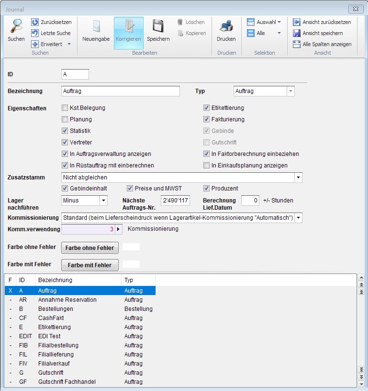Select the Annahme Reservation row
368x391 pixels.
tap(80, 300)
